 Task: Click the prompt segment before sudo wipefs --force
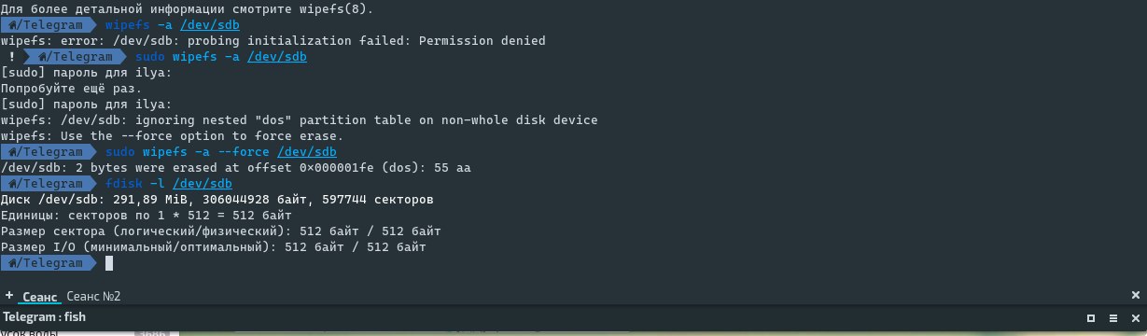pyautogui.click(x=48, y=152)
